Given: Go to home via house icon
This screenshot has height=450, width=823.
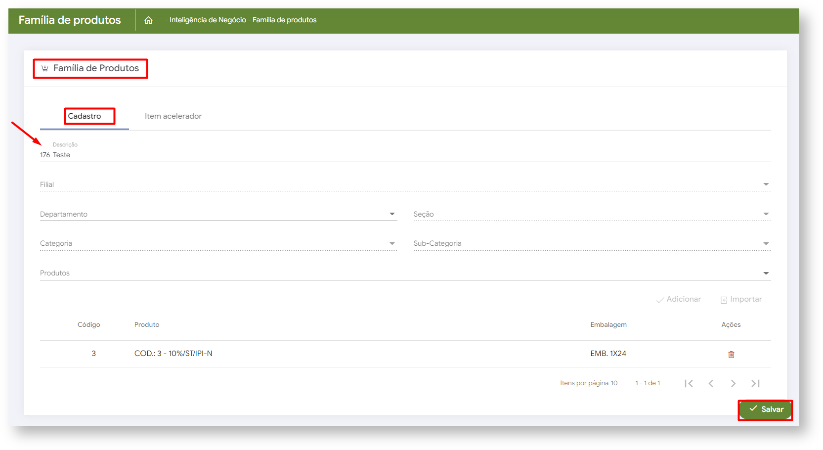Looking at the screenshot, I should (148, 20).
